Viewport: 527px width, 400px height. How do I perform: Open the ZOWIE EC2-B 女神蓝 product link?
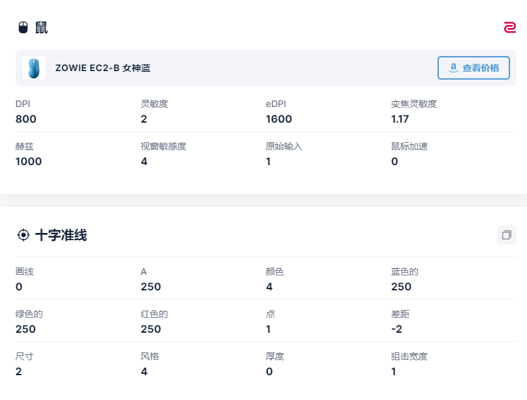103,68
